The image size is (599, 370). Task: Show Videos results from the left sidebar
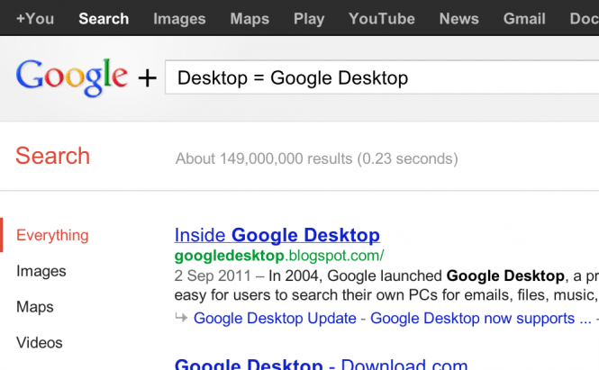[x=40, y=343]
